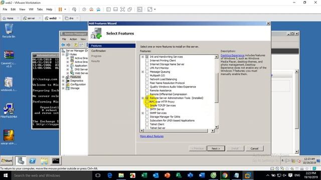Open the WinRAR archive desktop icon
321x180 pixels.
9,59
